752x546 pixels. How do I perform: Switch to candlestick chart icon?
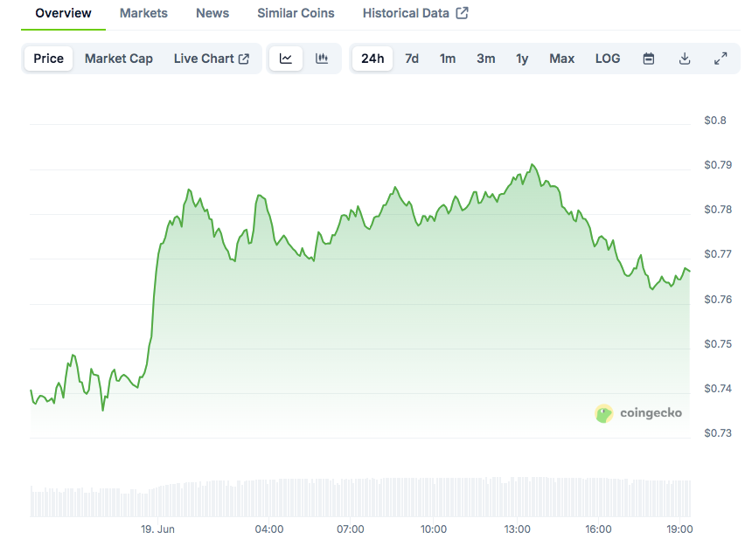322,59
